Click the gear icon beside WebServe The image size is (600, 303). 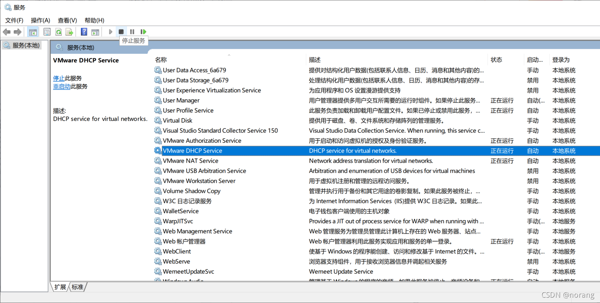[158, 261]
